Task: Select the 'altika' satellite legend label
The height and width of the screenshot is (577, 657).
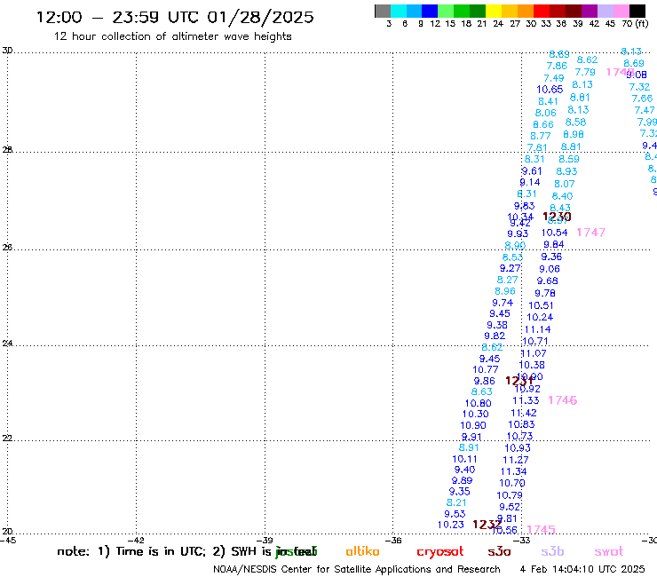Action: tap(362, 551)
